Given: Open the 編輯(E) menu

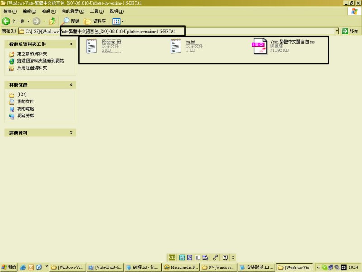Looking at the screenshot, I should 29,11.
